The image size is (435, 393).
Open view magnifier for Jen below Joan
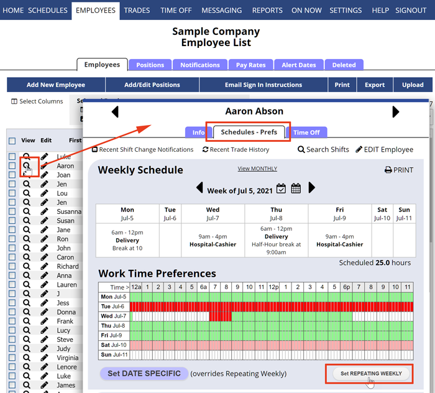(27, 184)
